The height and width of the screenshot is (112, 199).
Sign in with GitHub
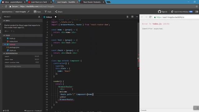pyautogui.click(x=163, y=12)
